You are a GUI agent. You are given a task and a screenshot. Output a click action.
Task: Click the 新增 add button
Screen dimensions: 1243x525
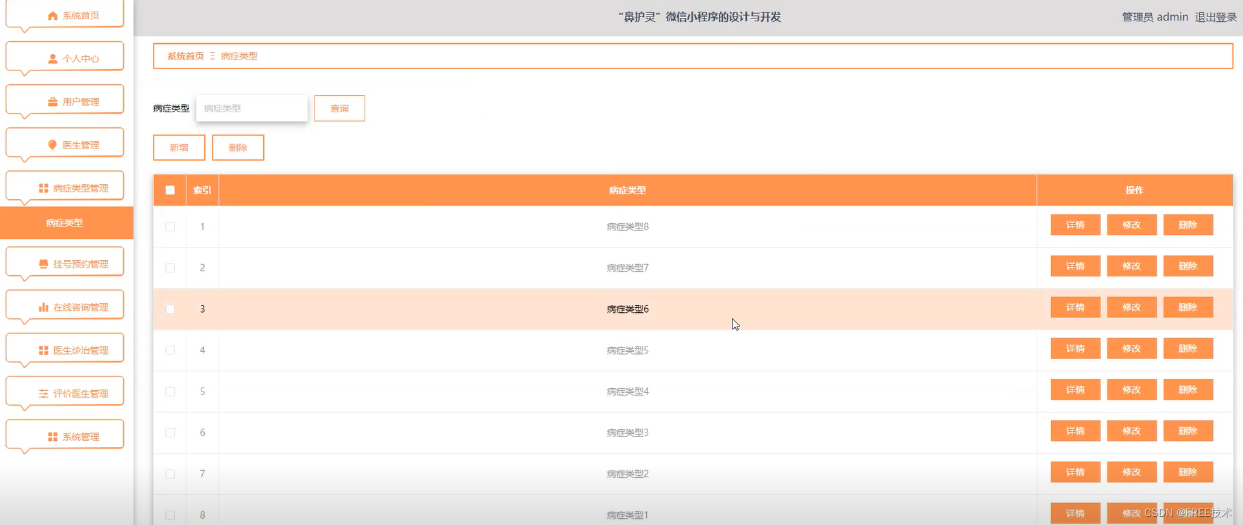(179, 147)
